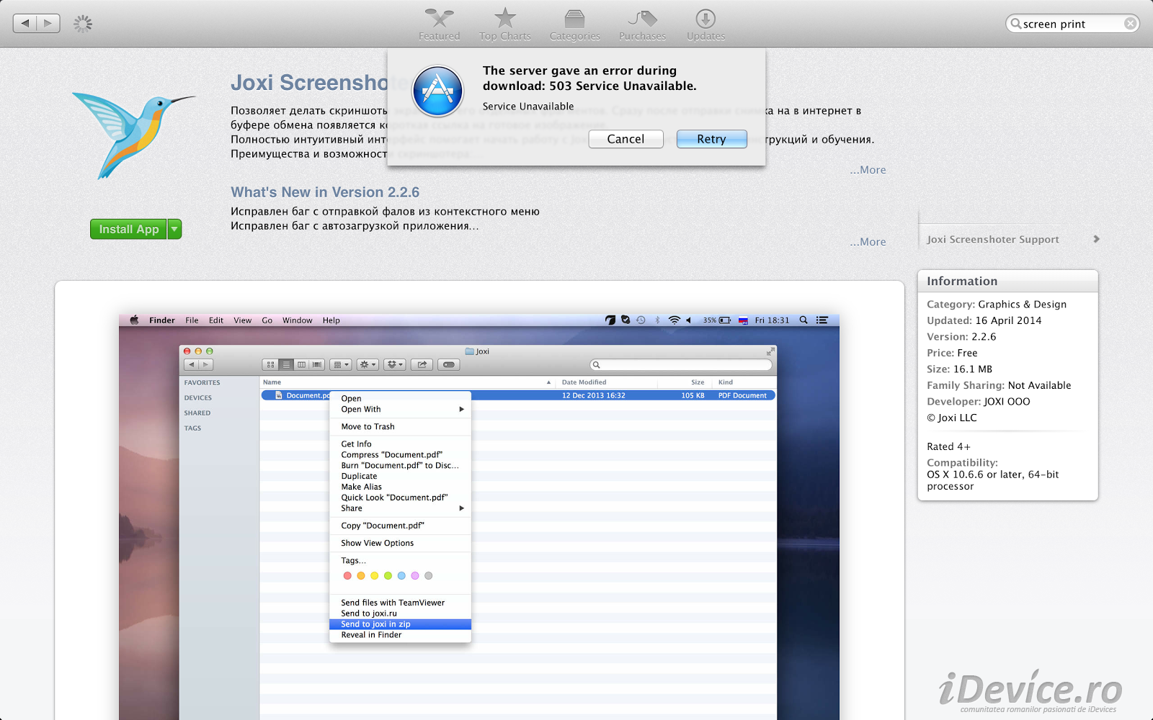
Task: Expand description with the top More link
Action: pyautogui.click(x=868, y=170)
